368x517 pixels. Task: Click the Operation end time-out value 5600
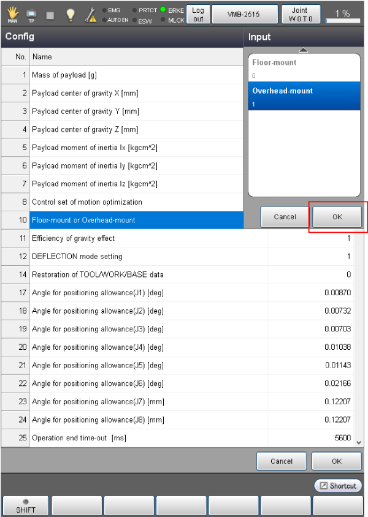tap(342, 438)
